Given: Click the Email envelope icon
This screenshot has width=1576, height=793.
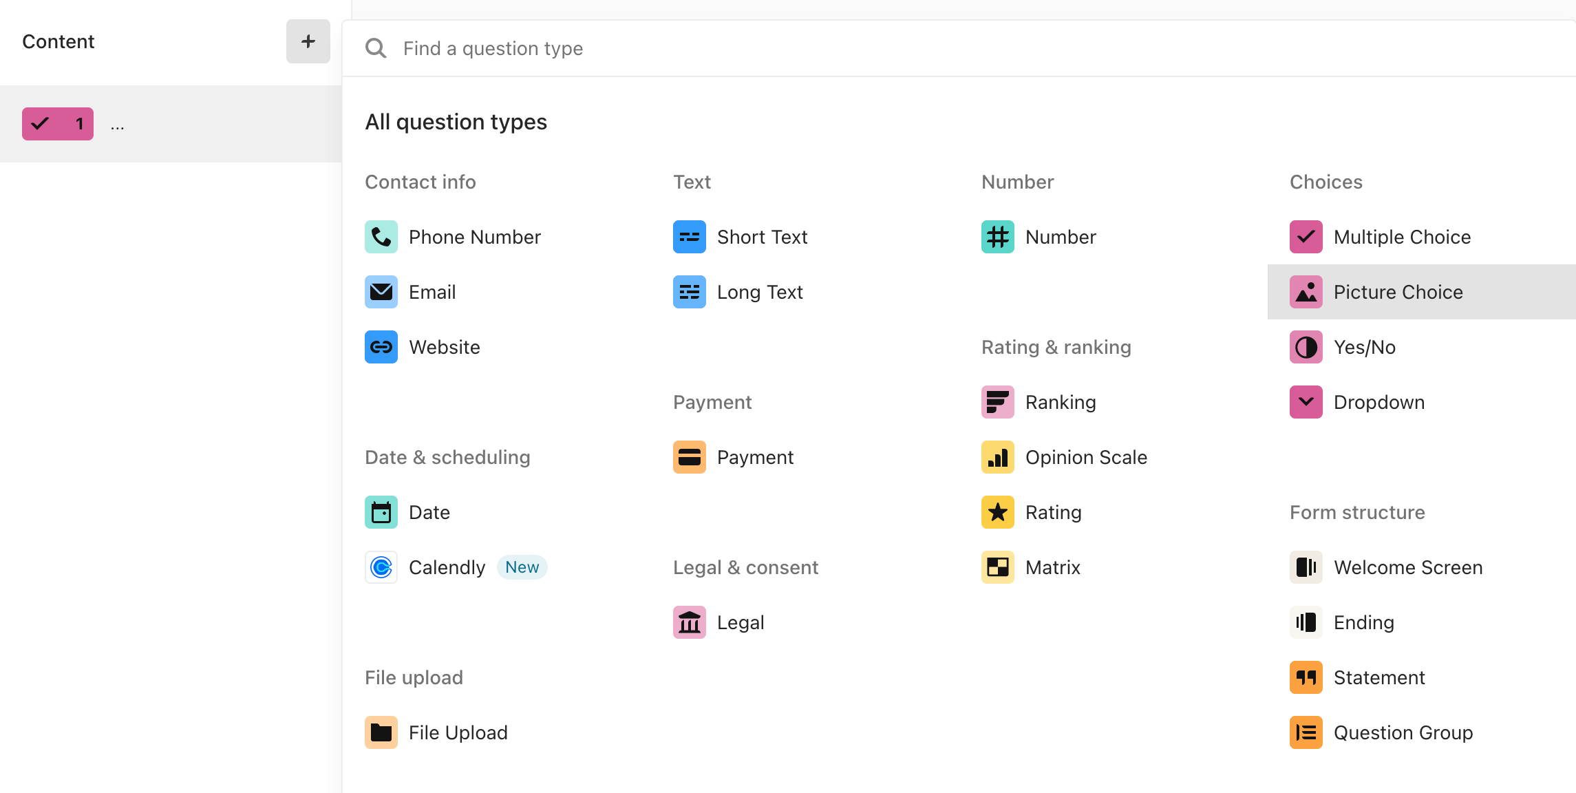Looking at the screenshot, I should click(381, 292).
